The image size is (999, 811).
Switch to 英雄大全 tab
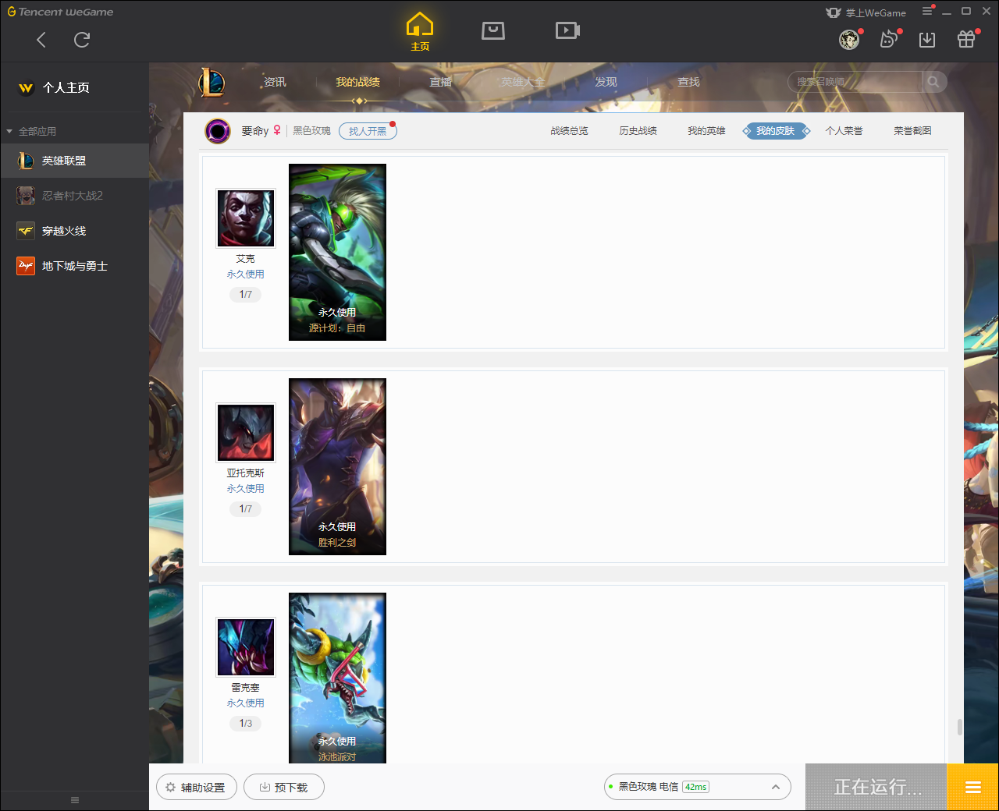coord(523,82)
